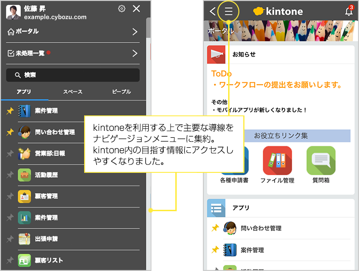Image resolution: width=359 pixels, height=271 pixels.
Task: Open the 各種申請書 link
Action: pyautogui.click(x=234, y=180)
